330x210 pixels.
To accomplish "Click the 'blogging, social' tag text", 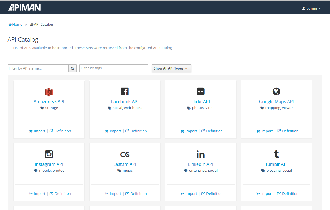I will [279, 171].
